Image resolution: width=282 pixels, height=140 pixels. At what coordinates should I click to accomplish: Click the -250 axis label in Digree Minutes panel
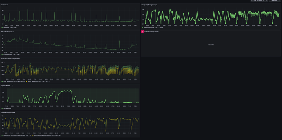coord(3,102)
